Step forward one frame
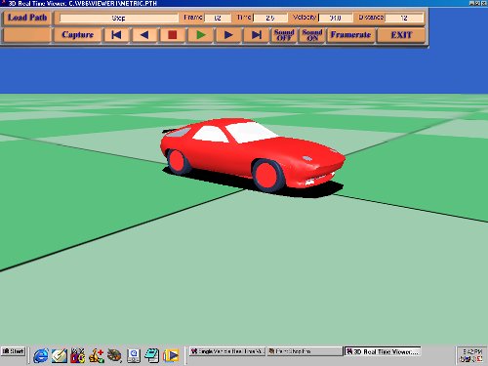The width and height of the screenshot is (488, 366). click(228, 35)
